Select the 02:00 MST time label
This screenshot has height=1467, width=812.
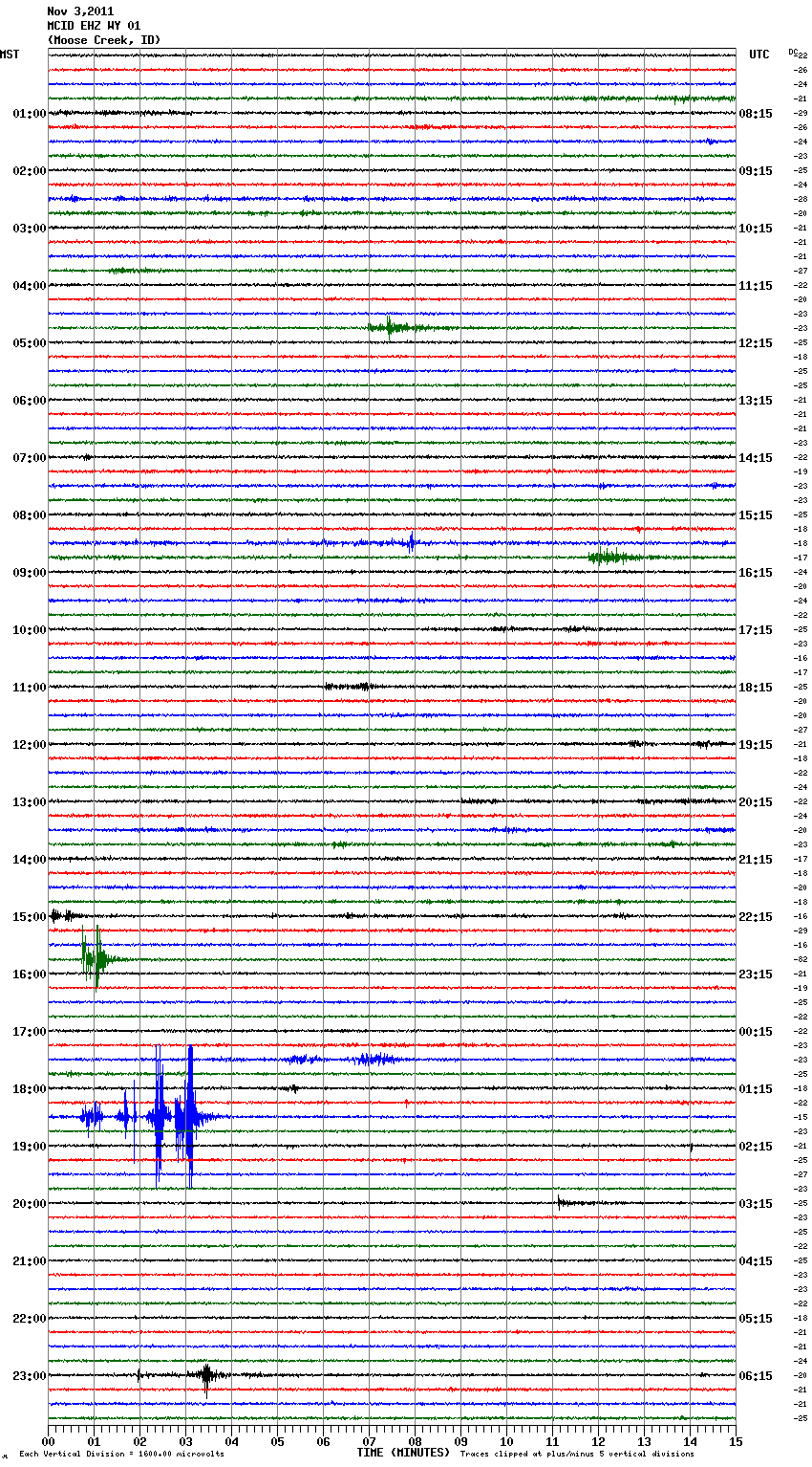click(x=29, y=171)
